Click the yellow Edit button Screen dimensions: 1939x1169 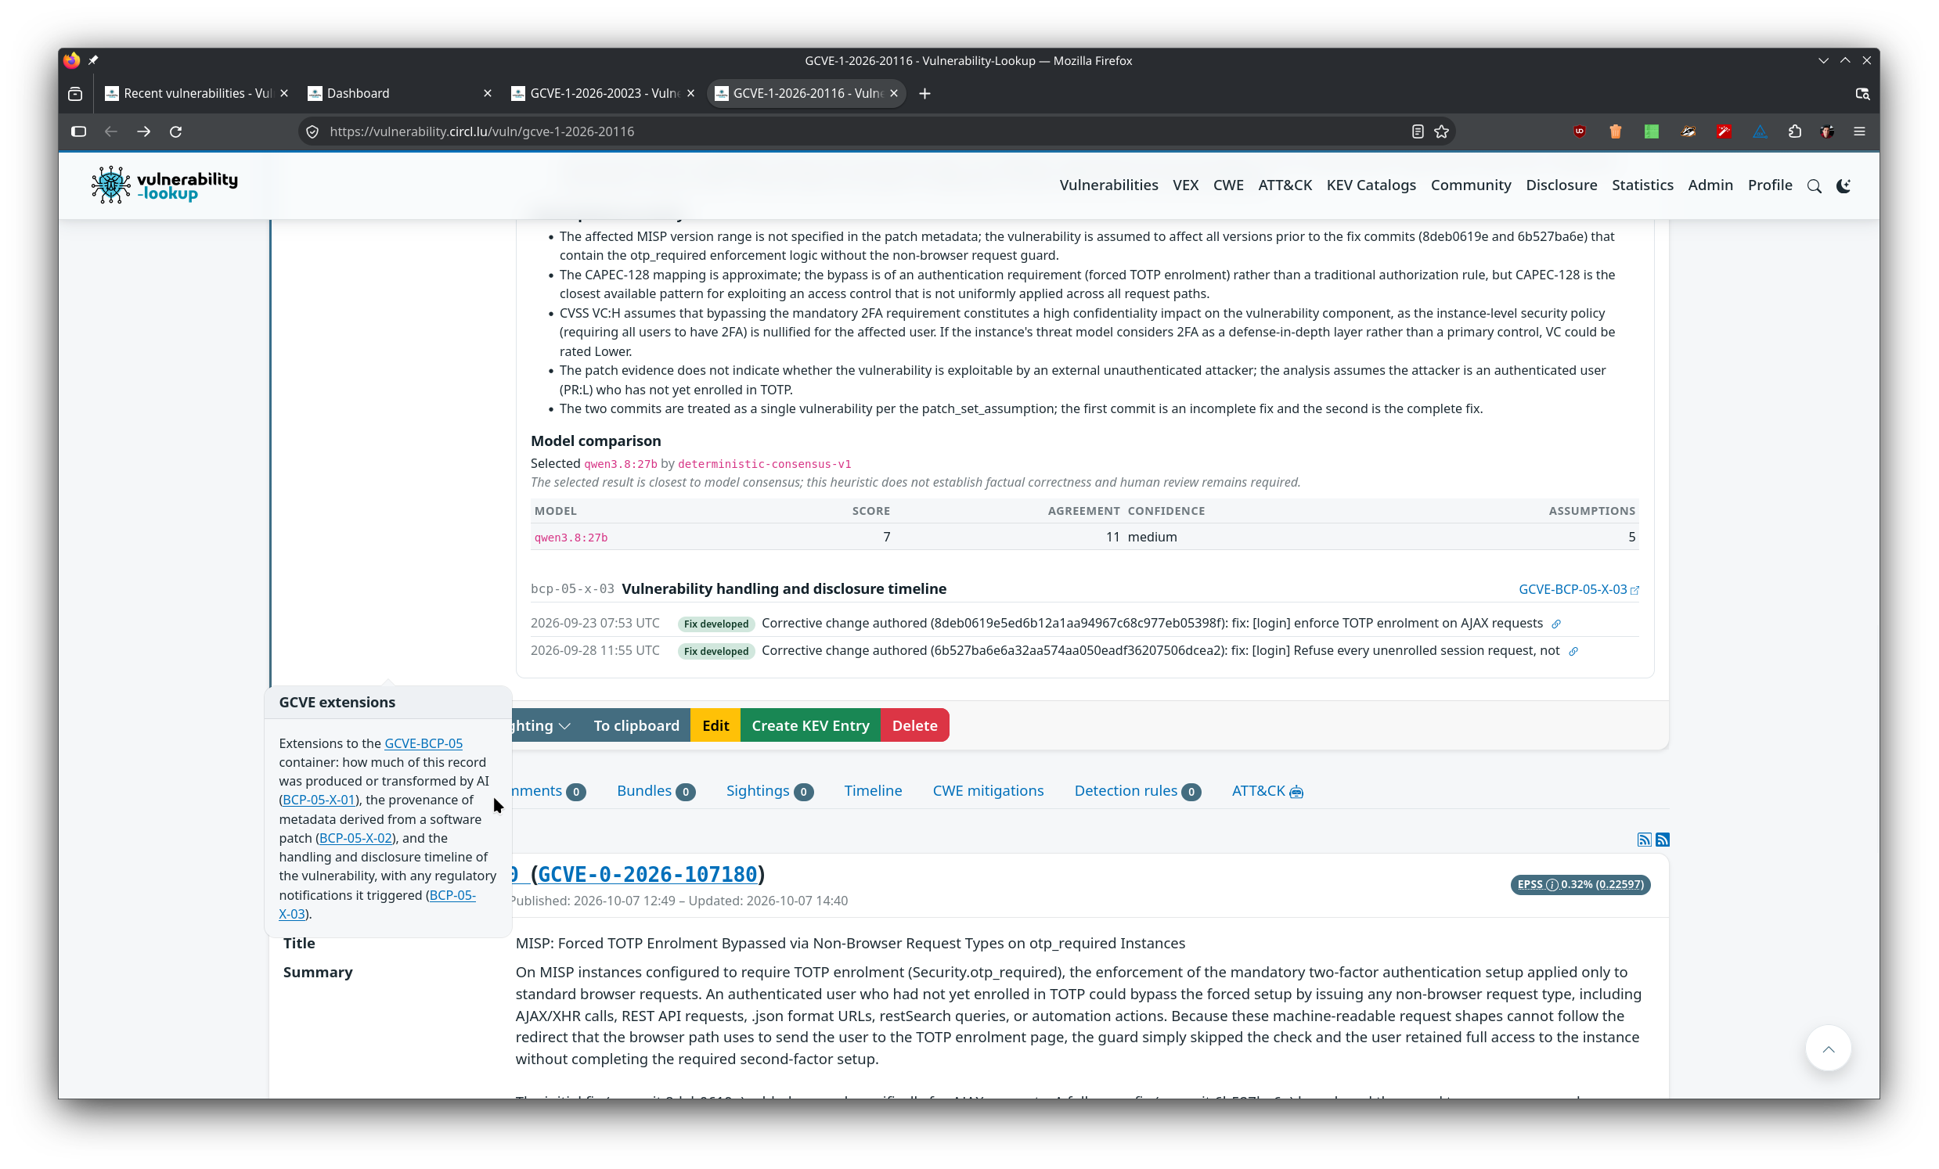coord(715,725)
